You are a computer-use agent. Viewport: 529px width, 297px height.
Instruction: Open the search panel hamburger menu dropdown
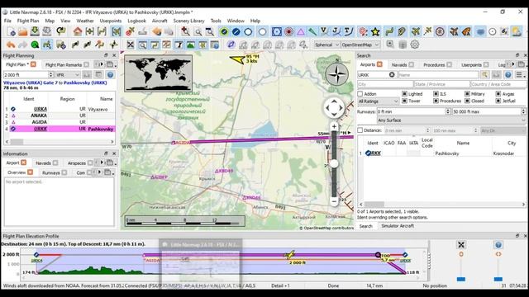520,75
